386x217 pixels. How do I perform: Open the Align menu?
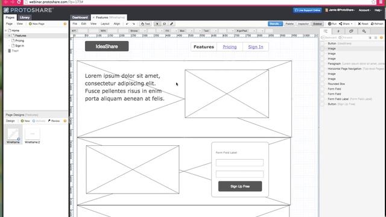point(116,24)
